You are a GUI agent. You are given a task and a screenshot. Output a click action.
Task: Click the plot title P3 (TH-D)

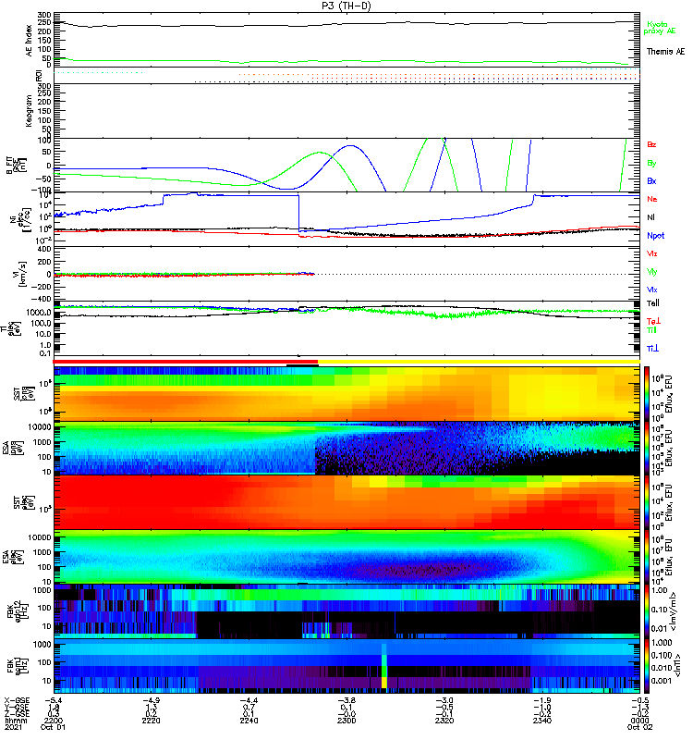point(346,6)
